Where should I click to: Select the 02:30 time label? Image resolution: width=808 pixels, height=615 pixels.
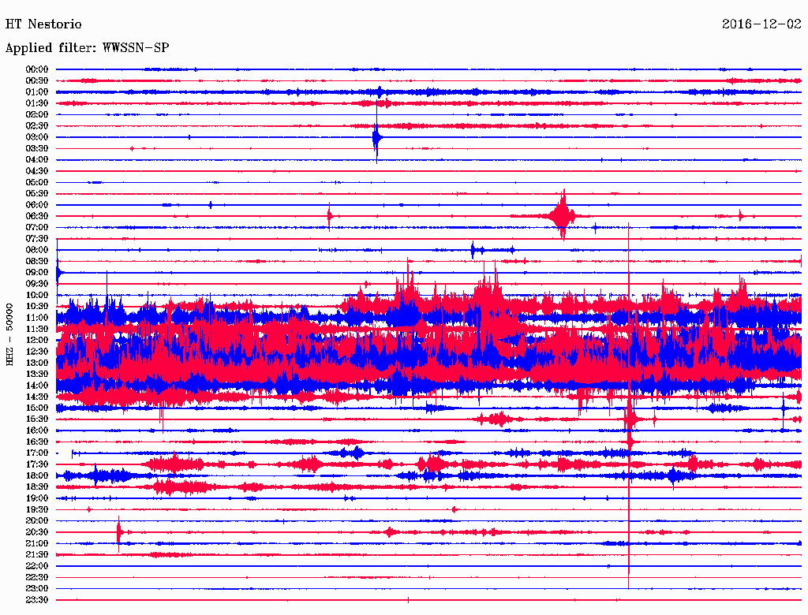tap(37, 125)
